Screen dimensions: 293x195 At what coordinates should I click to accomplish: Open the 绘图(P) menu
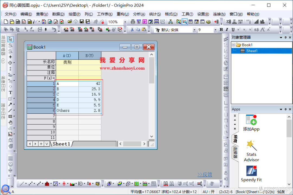(74, 14)
